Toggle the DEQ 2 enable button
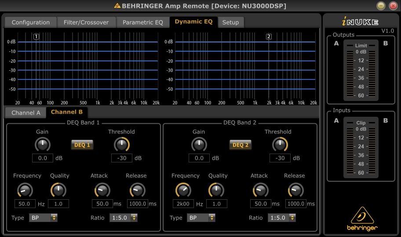The height and width of the screenshot is (237, 401). pos(241,145)
